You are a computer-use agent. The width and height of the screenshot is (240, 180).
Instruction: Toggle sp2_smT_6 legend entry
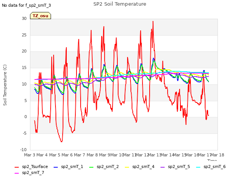211,166
